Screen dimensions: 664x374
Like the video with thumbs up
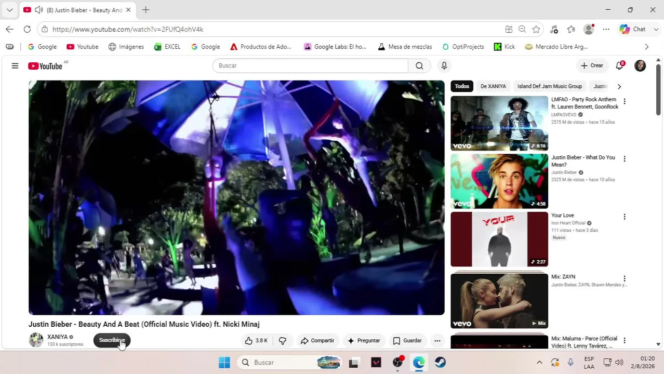(256, 341)
